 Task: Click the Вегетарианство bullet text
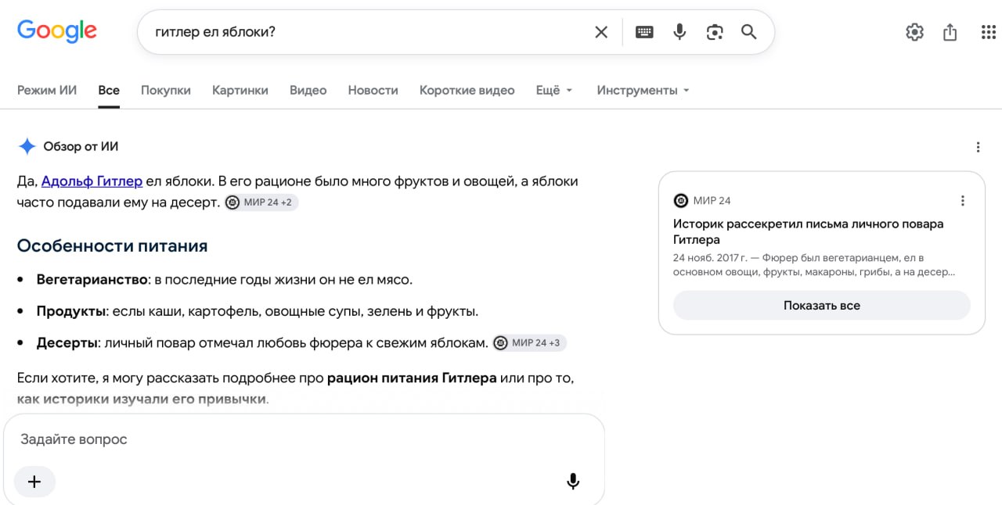coord(224,279)
